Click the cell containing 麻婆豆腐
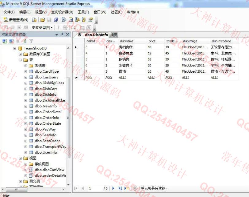This screenshot has width=249, height=197. [x=132, y=53]
